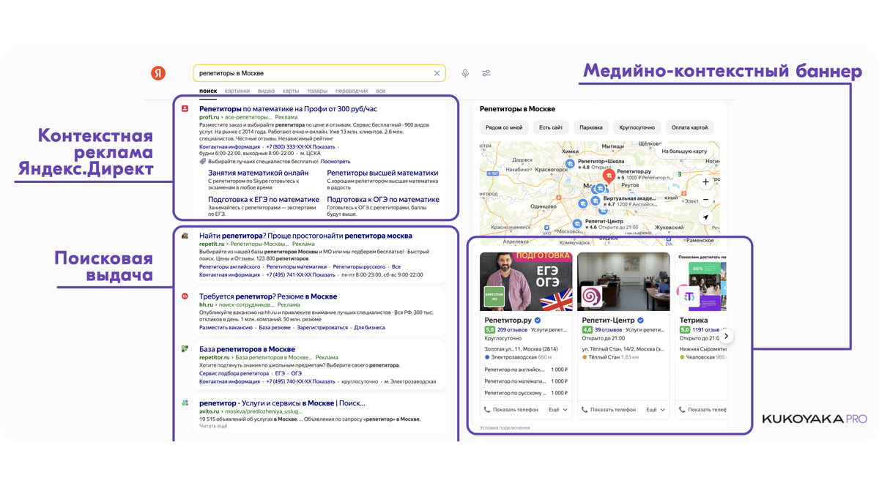Click 'Для бизнеса' sitelink
Screen dimensions: 879x494
[369, 328]
